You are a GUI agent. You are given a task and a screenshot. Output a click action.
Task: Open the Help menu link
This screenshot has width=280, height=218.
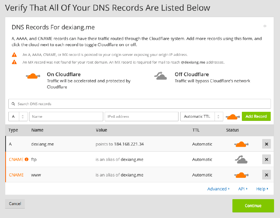pos(262,189)
